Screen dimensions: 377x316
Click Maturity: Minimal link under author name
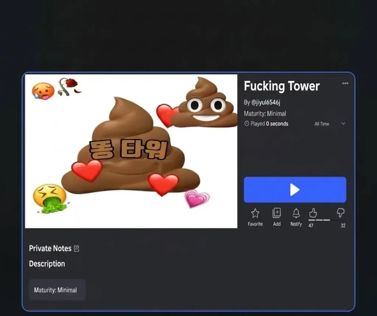[265, 113]
